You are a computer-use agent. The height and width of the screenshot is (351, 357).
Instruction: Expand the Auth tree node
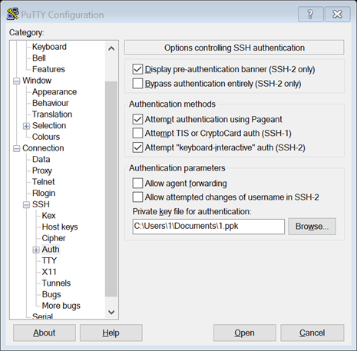pos(36,250)
